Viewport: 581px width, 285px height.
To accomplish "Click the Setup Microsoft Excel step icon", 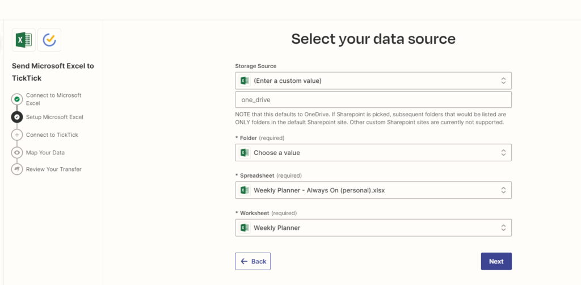I will (x=16, y=117).
